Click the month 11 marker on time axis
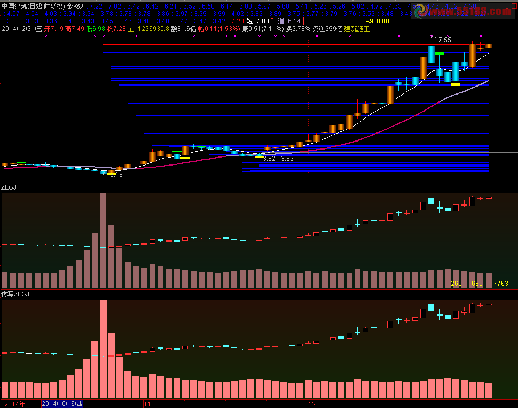The width and height of the screenshot is (518, 408). point(147,404)
